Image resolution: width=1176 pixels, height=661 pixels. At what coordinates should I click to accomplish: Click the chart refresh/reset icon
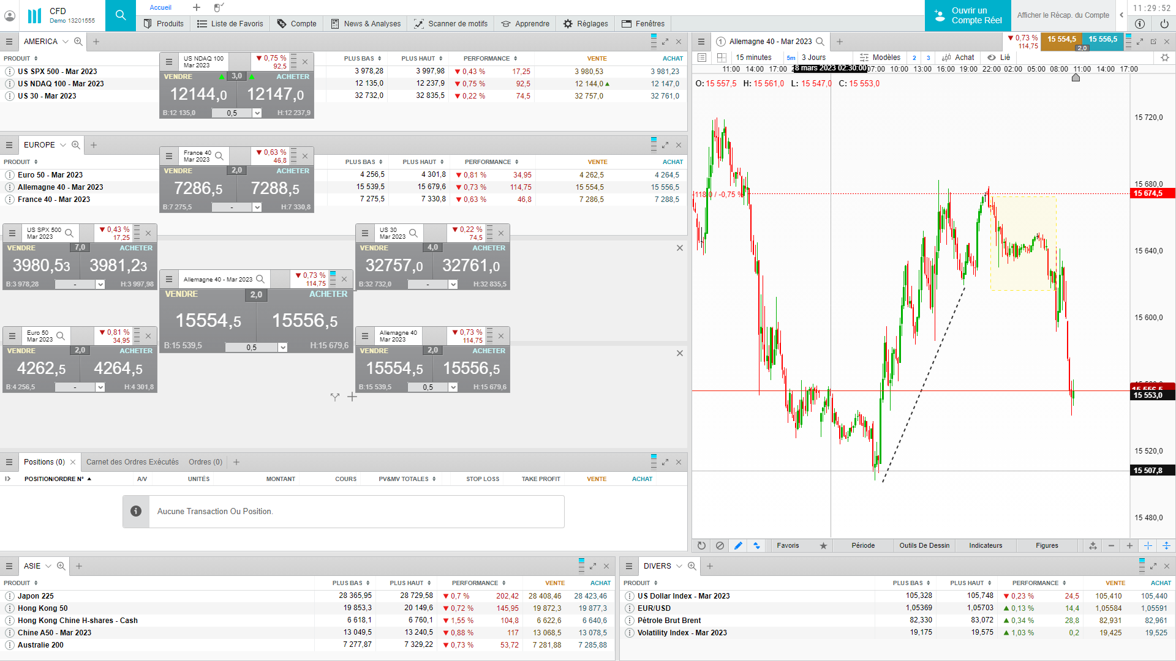pyautogui.click(x=701, y=545)
